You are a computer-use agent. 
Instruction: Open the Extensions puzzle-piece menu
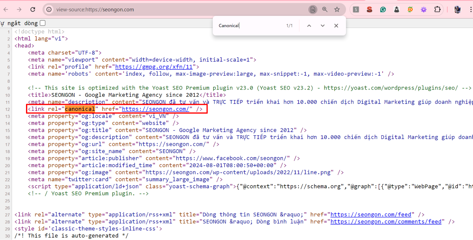point(438,9)
